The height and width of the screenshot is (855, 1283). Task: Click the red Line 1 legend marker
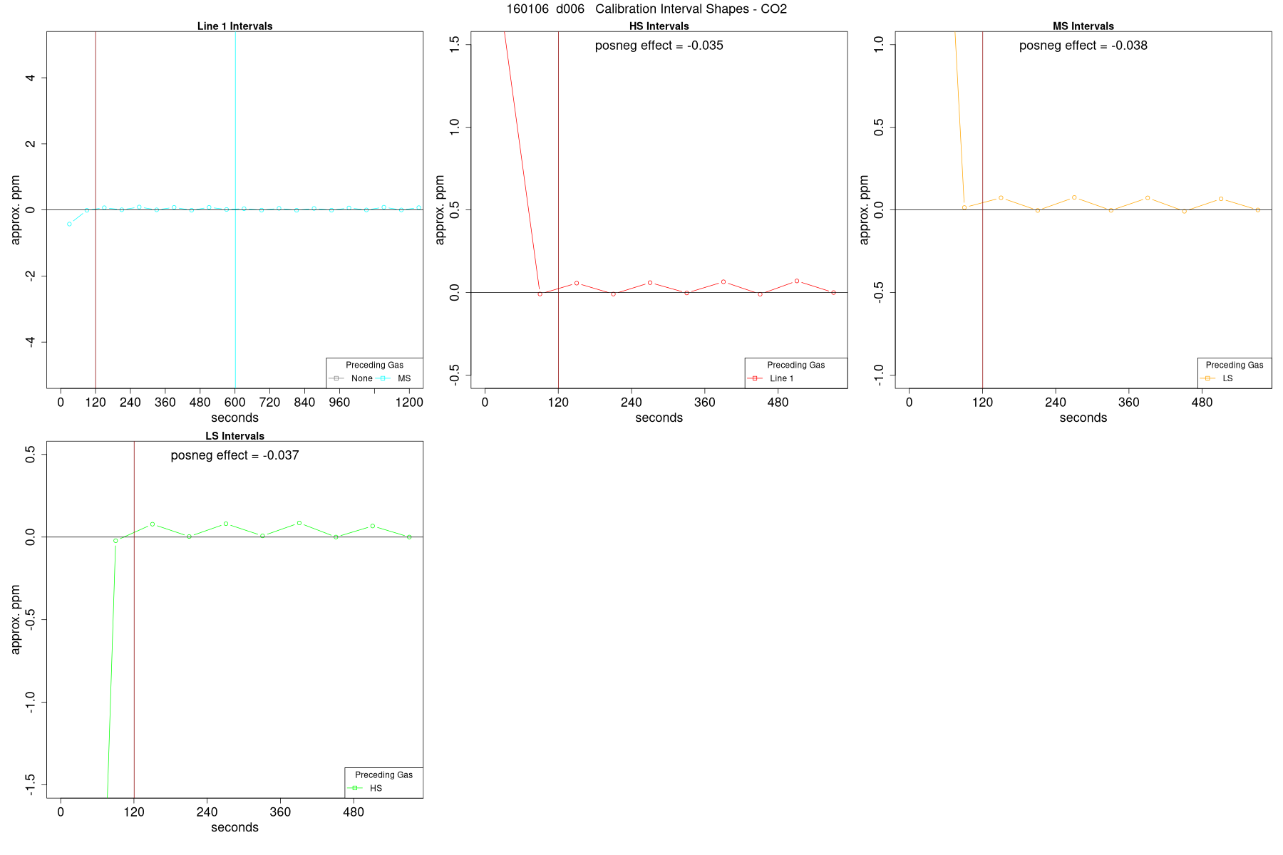click(x=755, y=378)
